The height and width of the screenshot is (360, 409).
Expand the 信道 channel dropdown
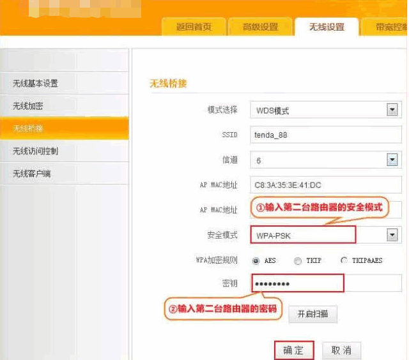tap(392, 160)
